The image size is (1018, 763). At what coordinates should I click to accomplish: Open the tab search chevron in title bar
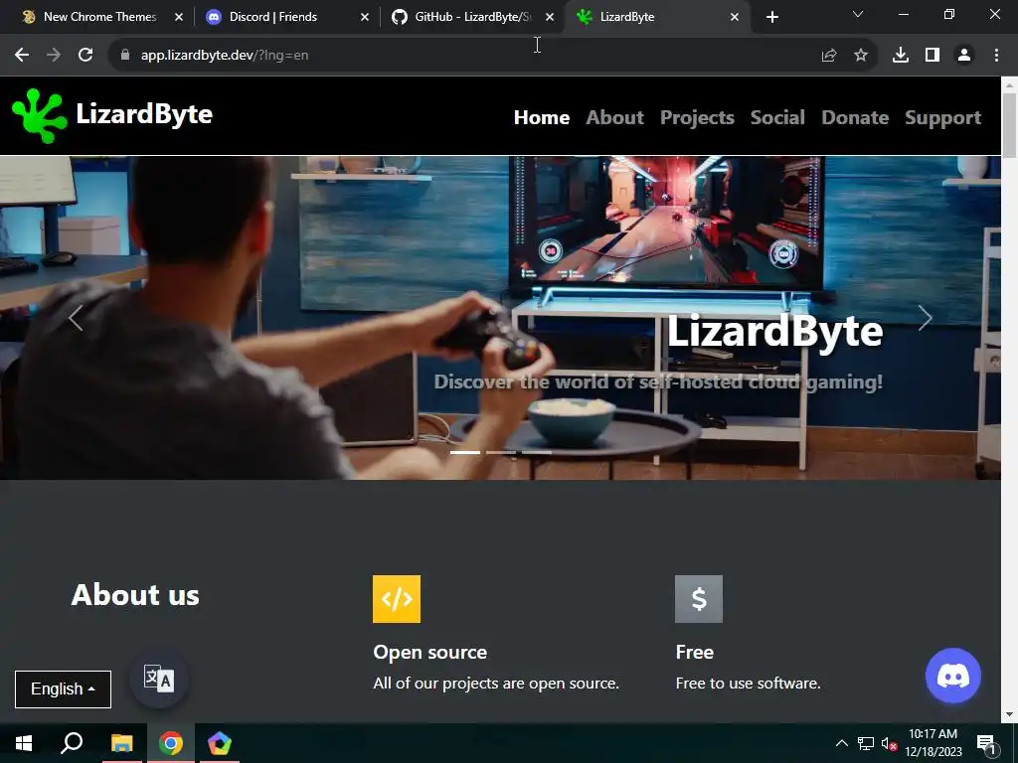point(858,14)
